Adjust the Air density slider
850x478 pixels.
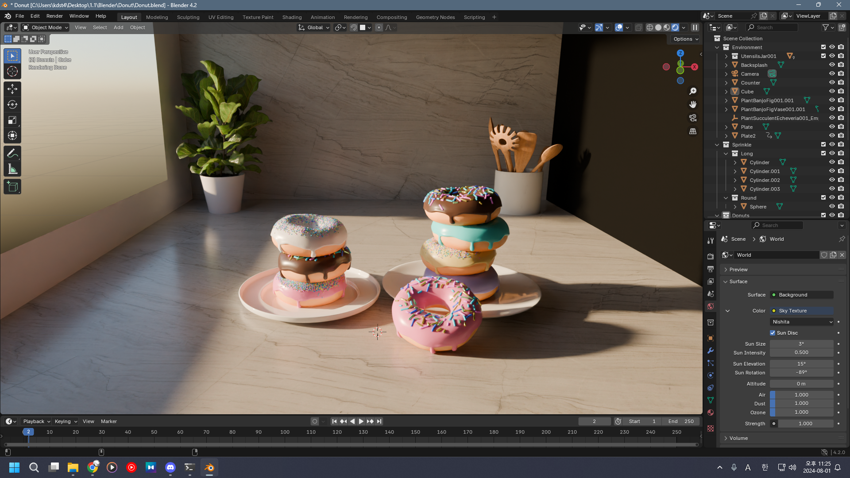click(x=802, y=395)
